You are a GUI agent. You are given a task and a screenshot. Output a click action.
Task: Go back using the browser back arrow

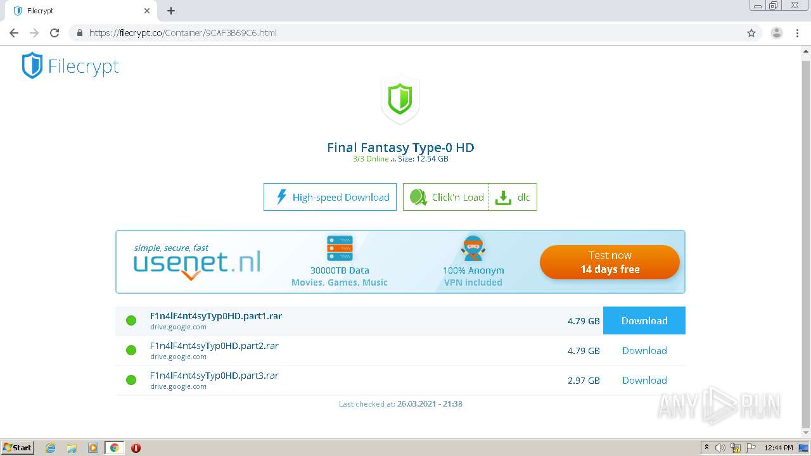14,33
